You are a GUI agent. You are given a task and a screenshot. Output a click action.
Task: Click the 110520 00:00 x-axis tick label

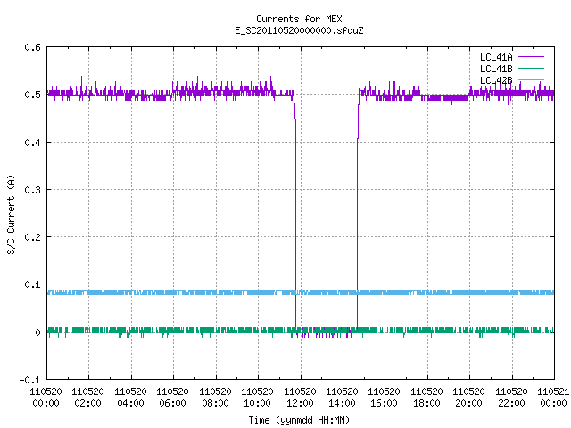[46, 398]
